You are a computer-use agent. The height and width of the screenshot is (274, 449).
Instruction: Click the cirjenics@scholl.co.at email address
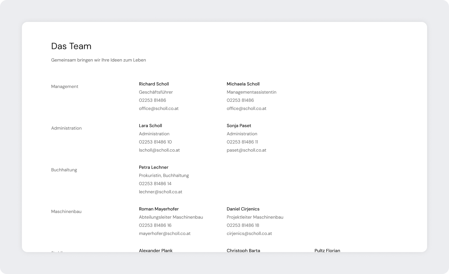(249, 234)
